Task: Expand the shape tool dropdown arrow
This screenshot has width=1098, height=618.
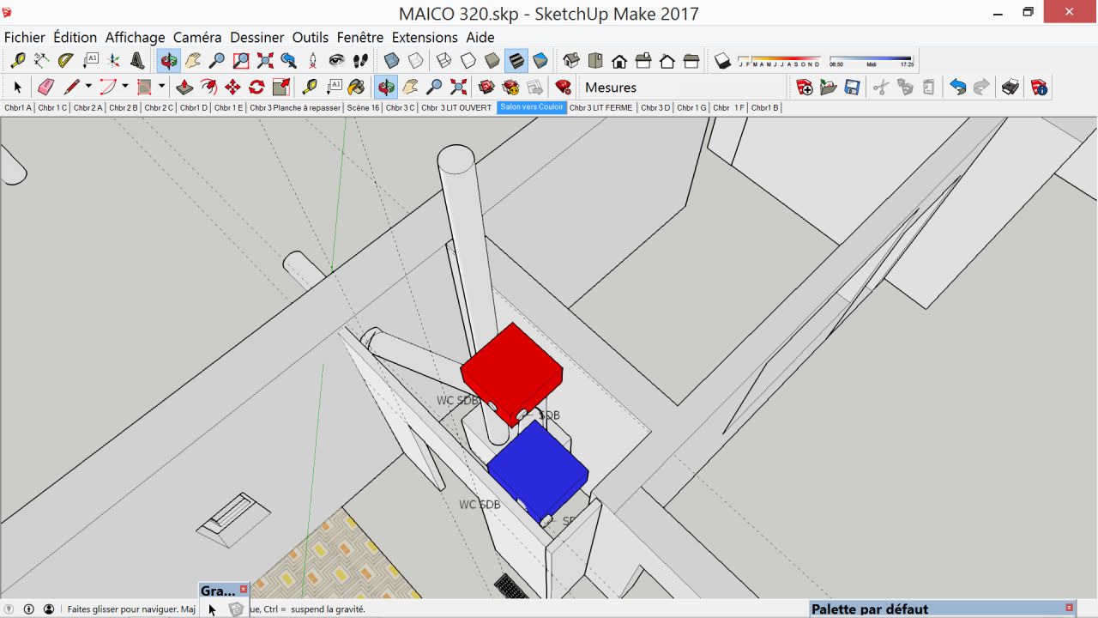Action: (161, 87)
